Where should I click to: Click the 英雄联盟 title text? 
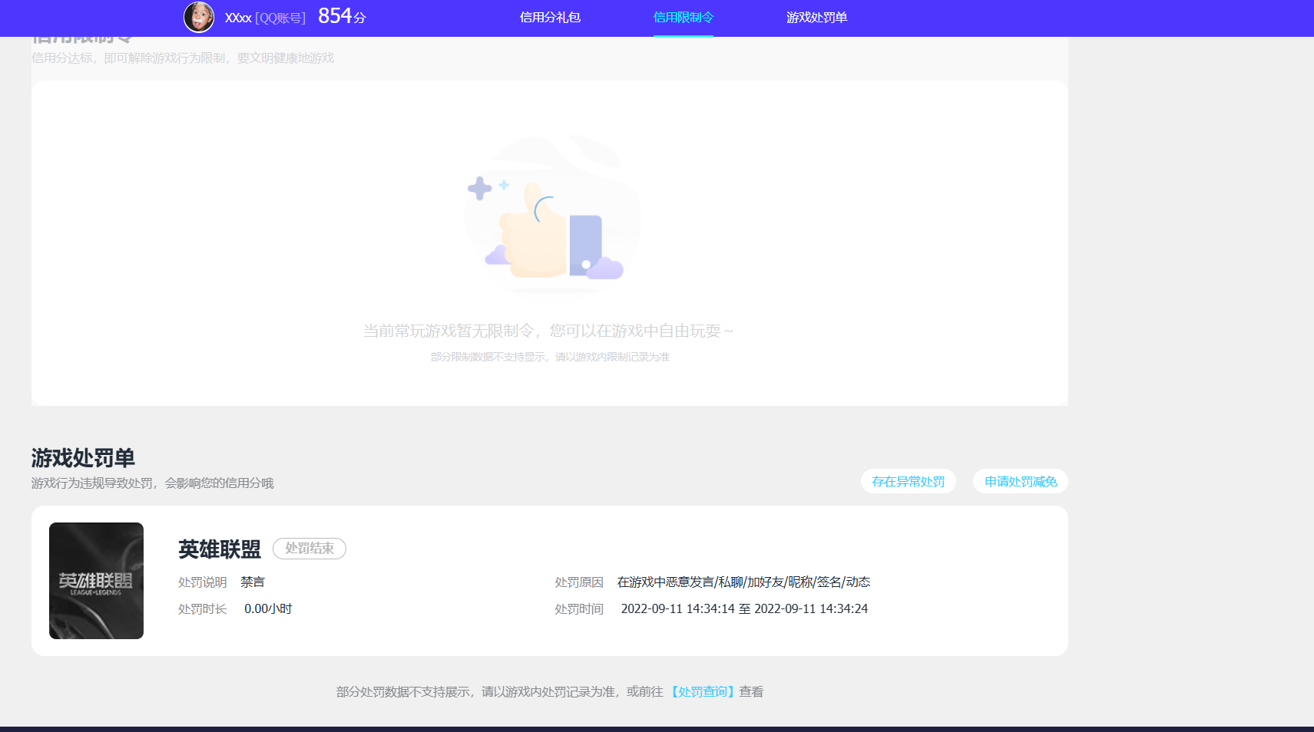220,549
